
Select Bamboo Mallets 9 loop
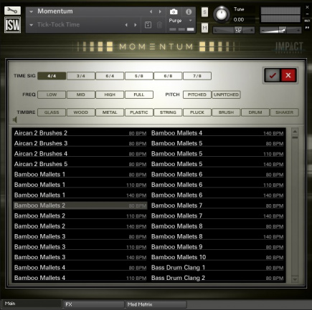click(217, 247)
